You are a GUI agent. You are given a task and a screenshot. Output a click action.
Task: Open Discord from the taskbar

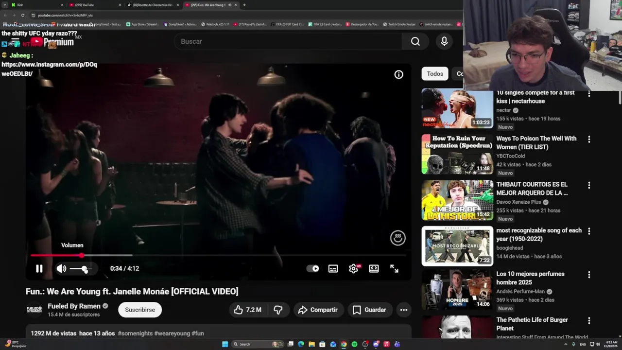coord(376,344)
